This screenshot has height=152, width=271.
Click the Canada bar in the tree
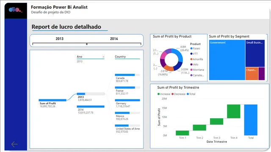[x=127, y=75]
